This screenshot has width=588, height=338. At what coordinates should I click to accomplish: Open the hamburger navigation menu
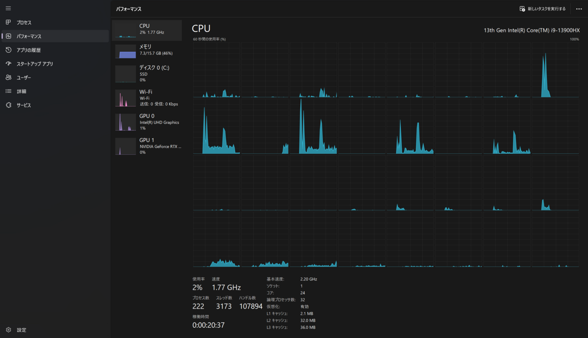[x=8, y=8]
